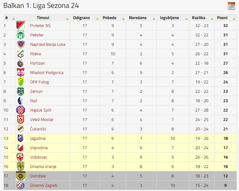The image size is (239, 191).
Task: Open the Naprijed Banja Luka team link
Action: [48, 44]
